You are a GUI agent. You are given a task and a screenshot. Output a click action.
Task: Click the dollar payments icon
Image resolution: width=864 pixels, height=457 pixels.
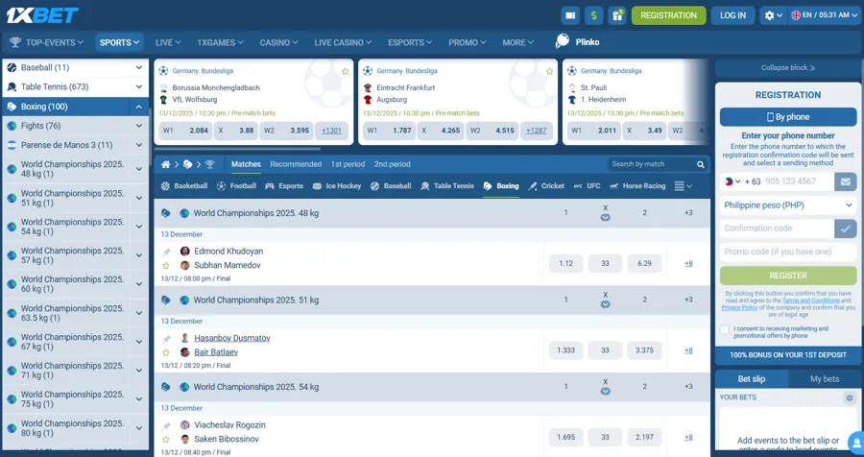pos(593,15)
